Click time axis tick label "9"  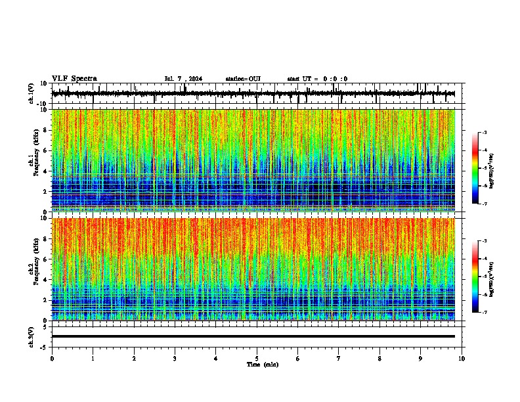point(420,359)
